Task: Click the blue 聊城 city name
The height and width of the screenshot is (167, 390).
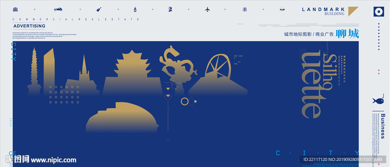Action: click(x=347, y=34)
